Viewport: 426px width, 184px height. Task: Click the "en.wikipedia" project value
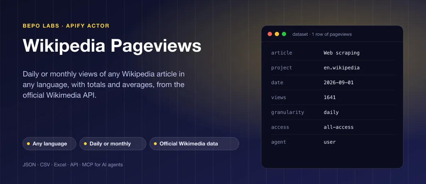[342, 68]
